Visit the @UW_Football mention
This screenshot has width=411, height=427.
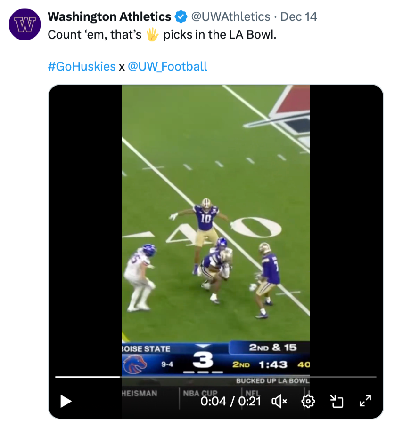(167, 66)
